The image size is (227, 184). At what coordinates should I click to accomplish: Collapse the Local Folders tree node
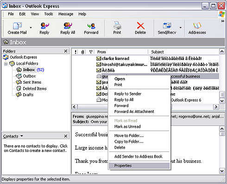(x=6, y=64)
